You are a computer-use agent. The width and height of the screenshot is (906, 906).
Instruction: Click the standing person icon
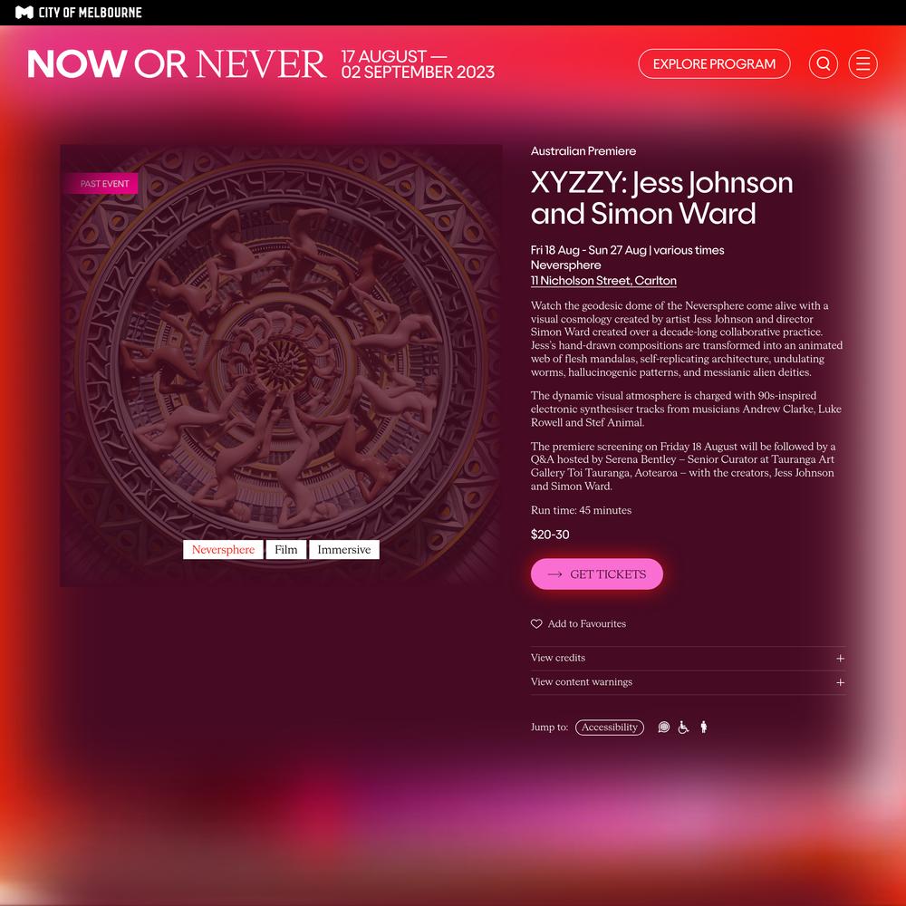(x=703, y=727)
